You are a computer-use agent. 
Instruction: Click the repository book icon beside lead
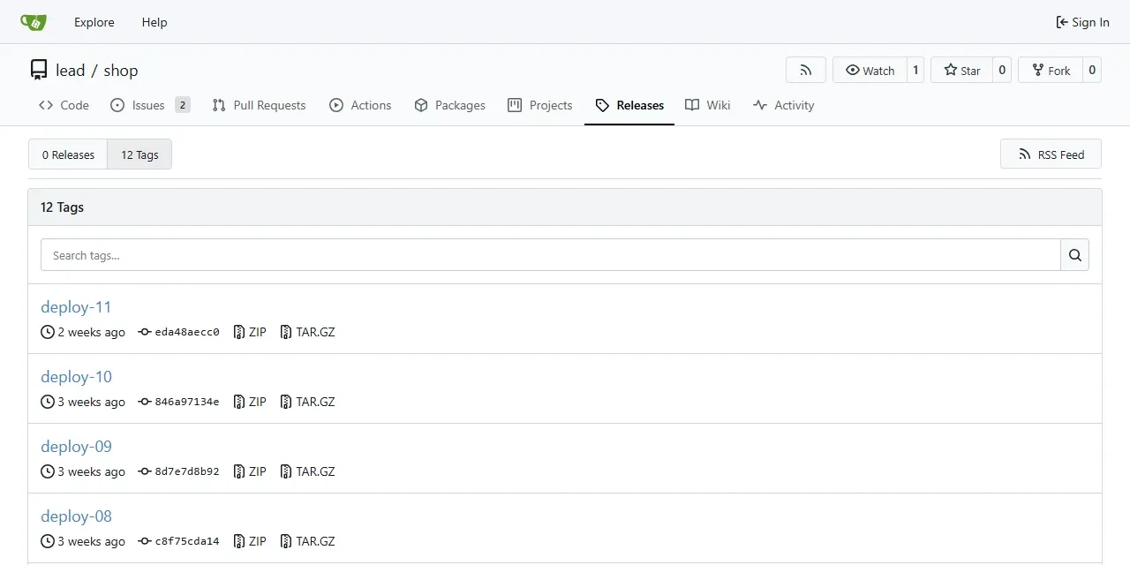[39, 71]
